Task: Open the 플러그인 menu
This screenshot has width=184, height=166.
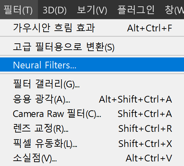Action: (136, 10)
